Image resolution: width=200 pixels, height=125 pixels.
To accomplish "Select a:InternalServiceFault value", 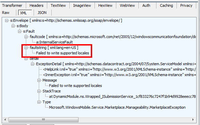I will (x=54, y=42).
